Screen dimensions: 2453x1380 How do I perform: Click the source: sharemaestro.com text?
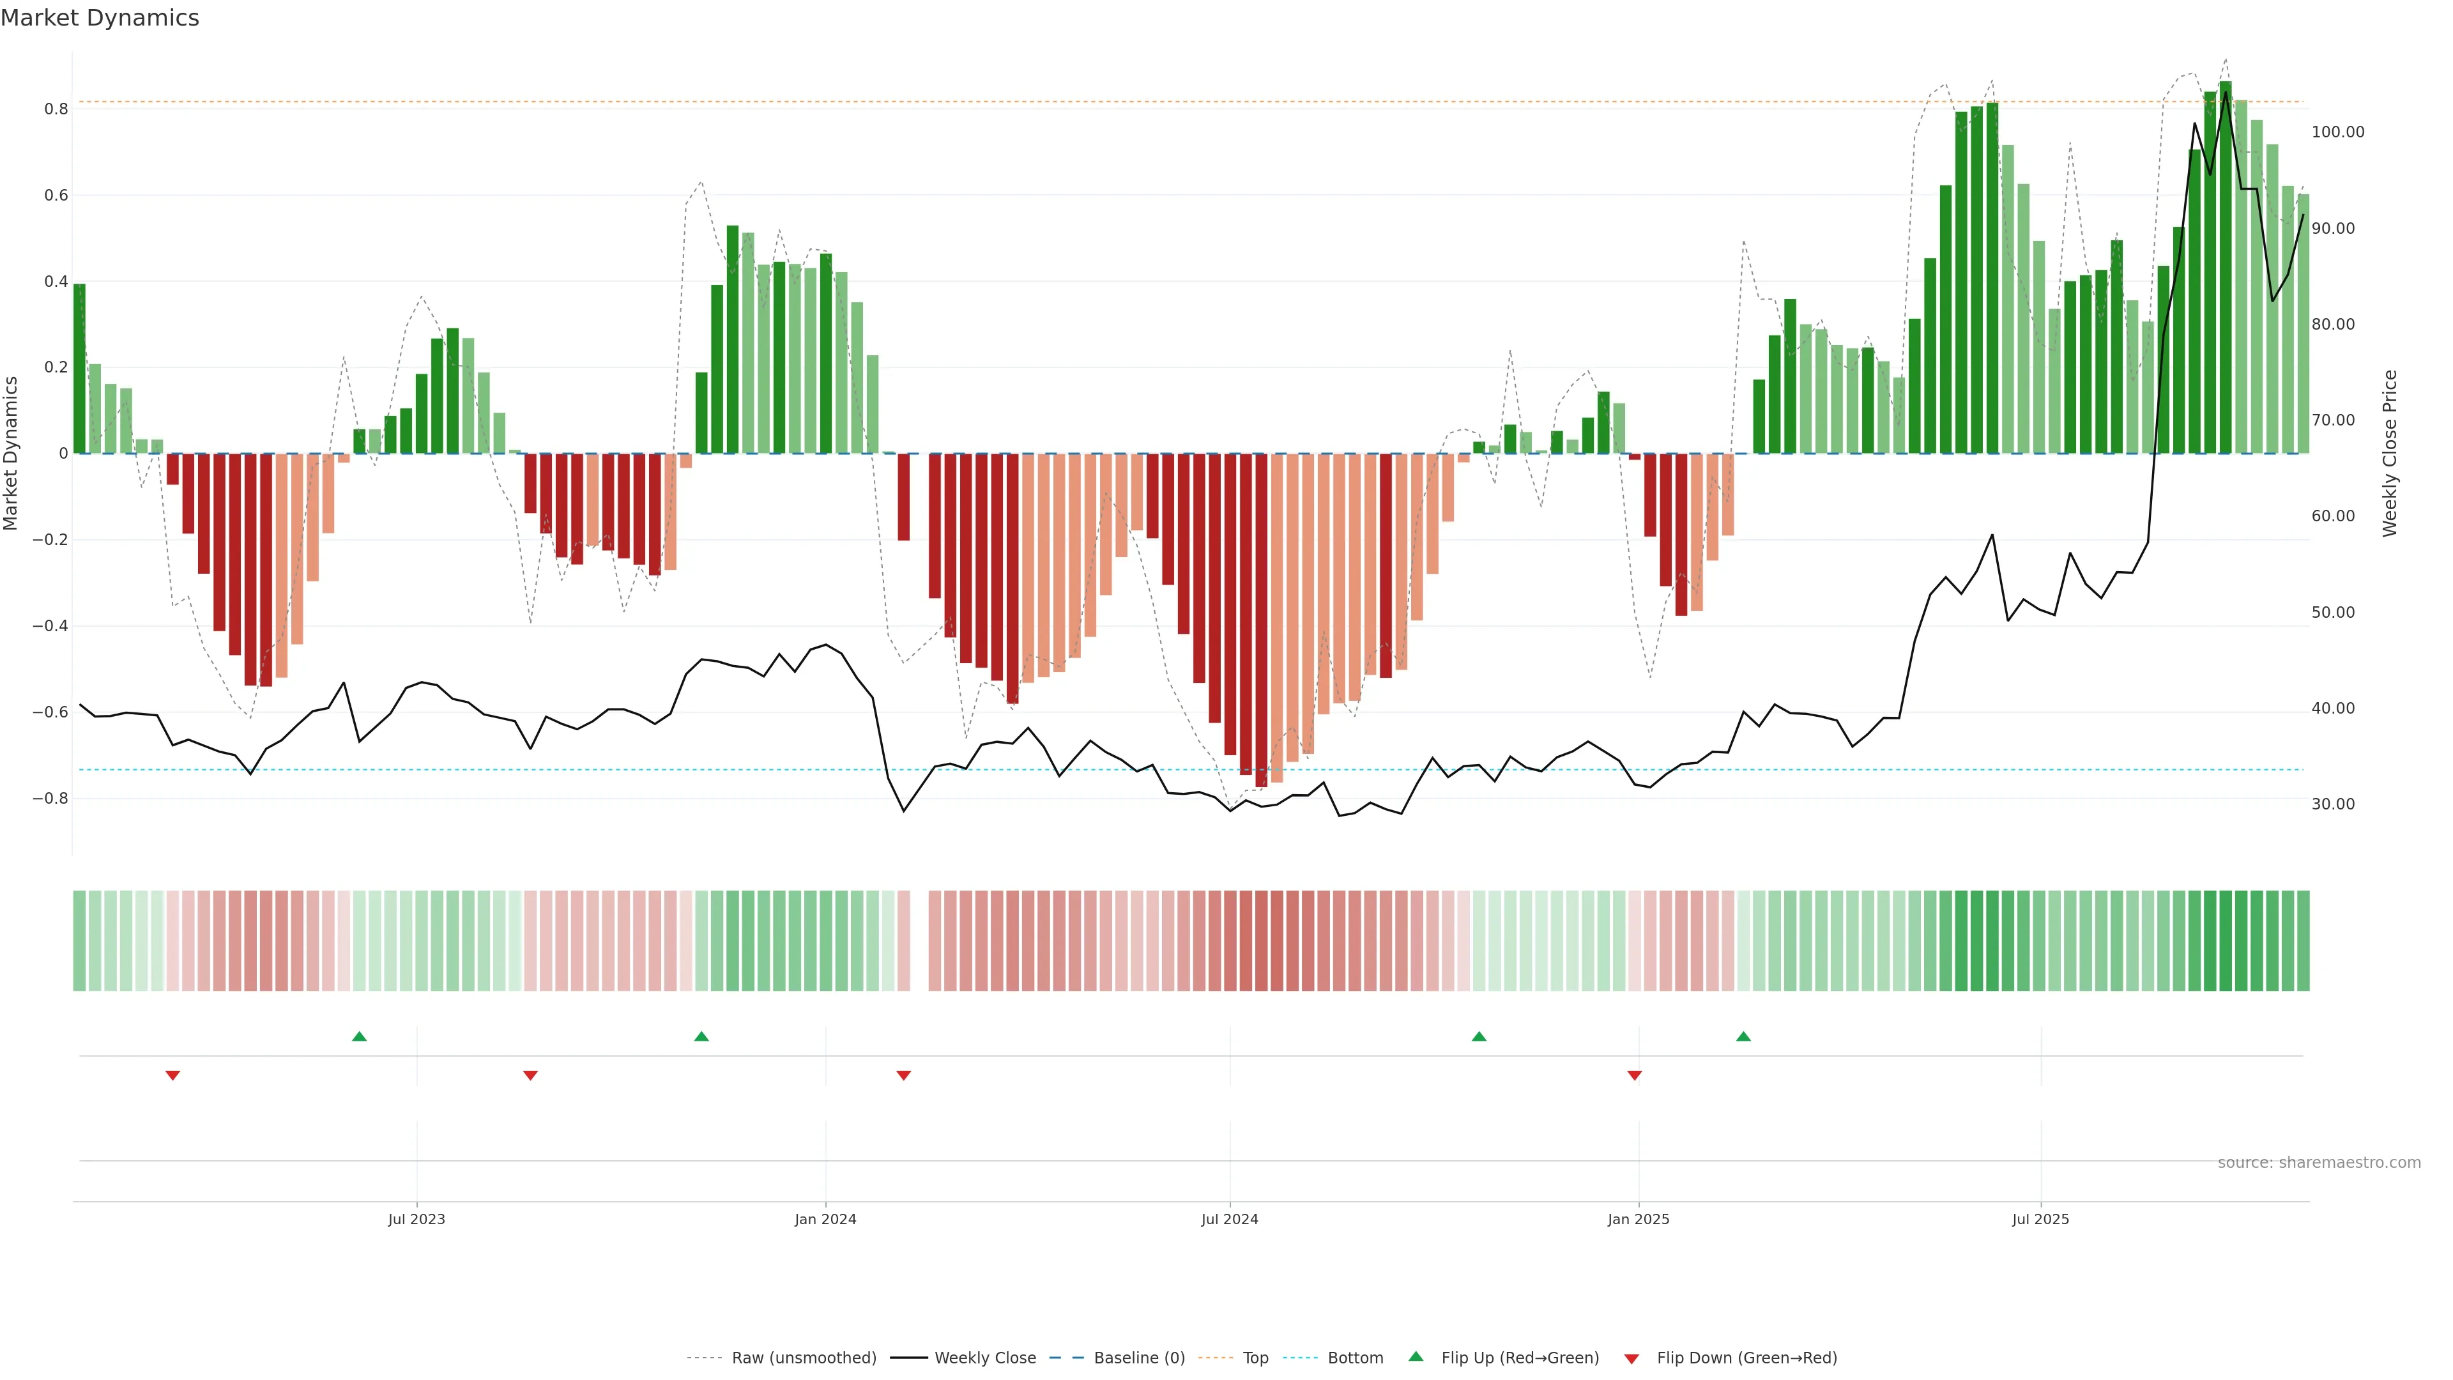coord(2319,1162)
